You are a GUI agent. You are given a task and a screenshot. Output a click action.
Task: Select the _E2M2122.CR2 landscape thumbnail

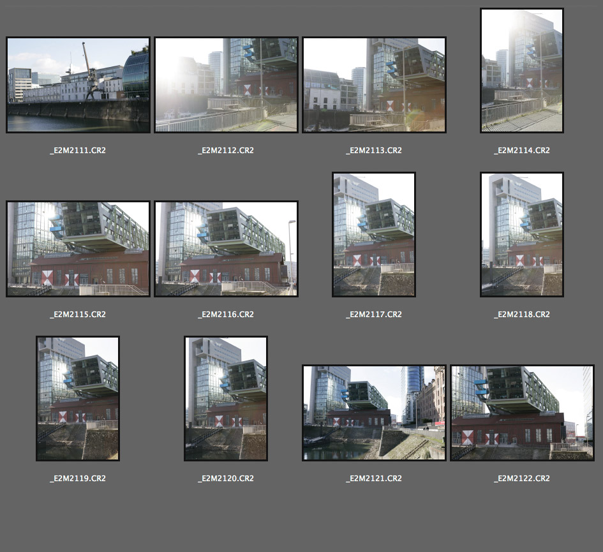[521, 413]
